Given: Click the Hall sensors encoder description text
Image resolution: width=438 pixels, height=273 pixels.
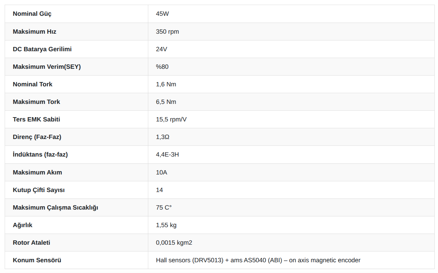Looking at the screenshot, I should [x=258, y=260].
